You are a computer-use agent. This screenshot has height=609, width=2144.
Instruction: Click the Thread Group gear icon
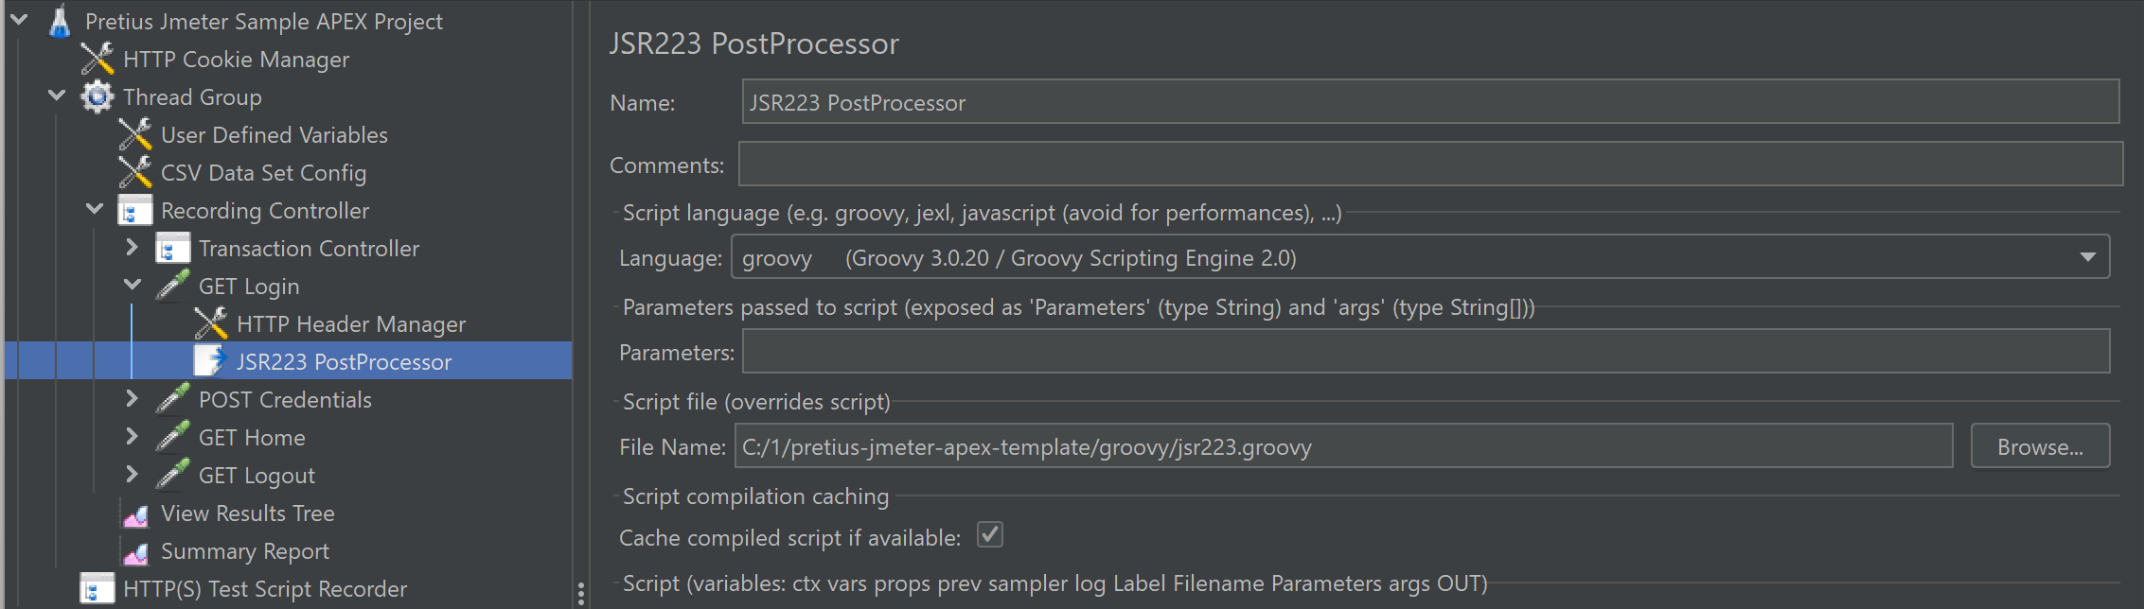(x=97, y=97)
